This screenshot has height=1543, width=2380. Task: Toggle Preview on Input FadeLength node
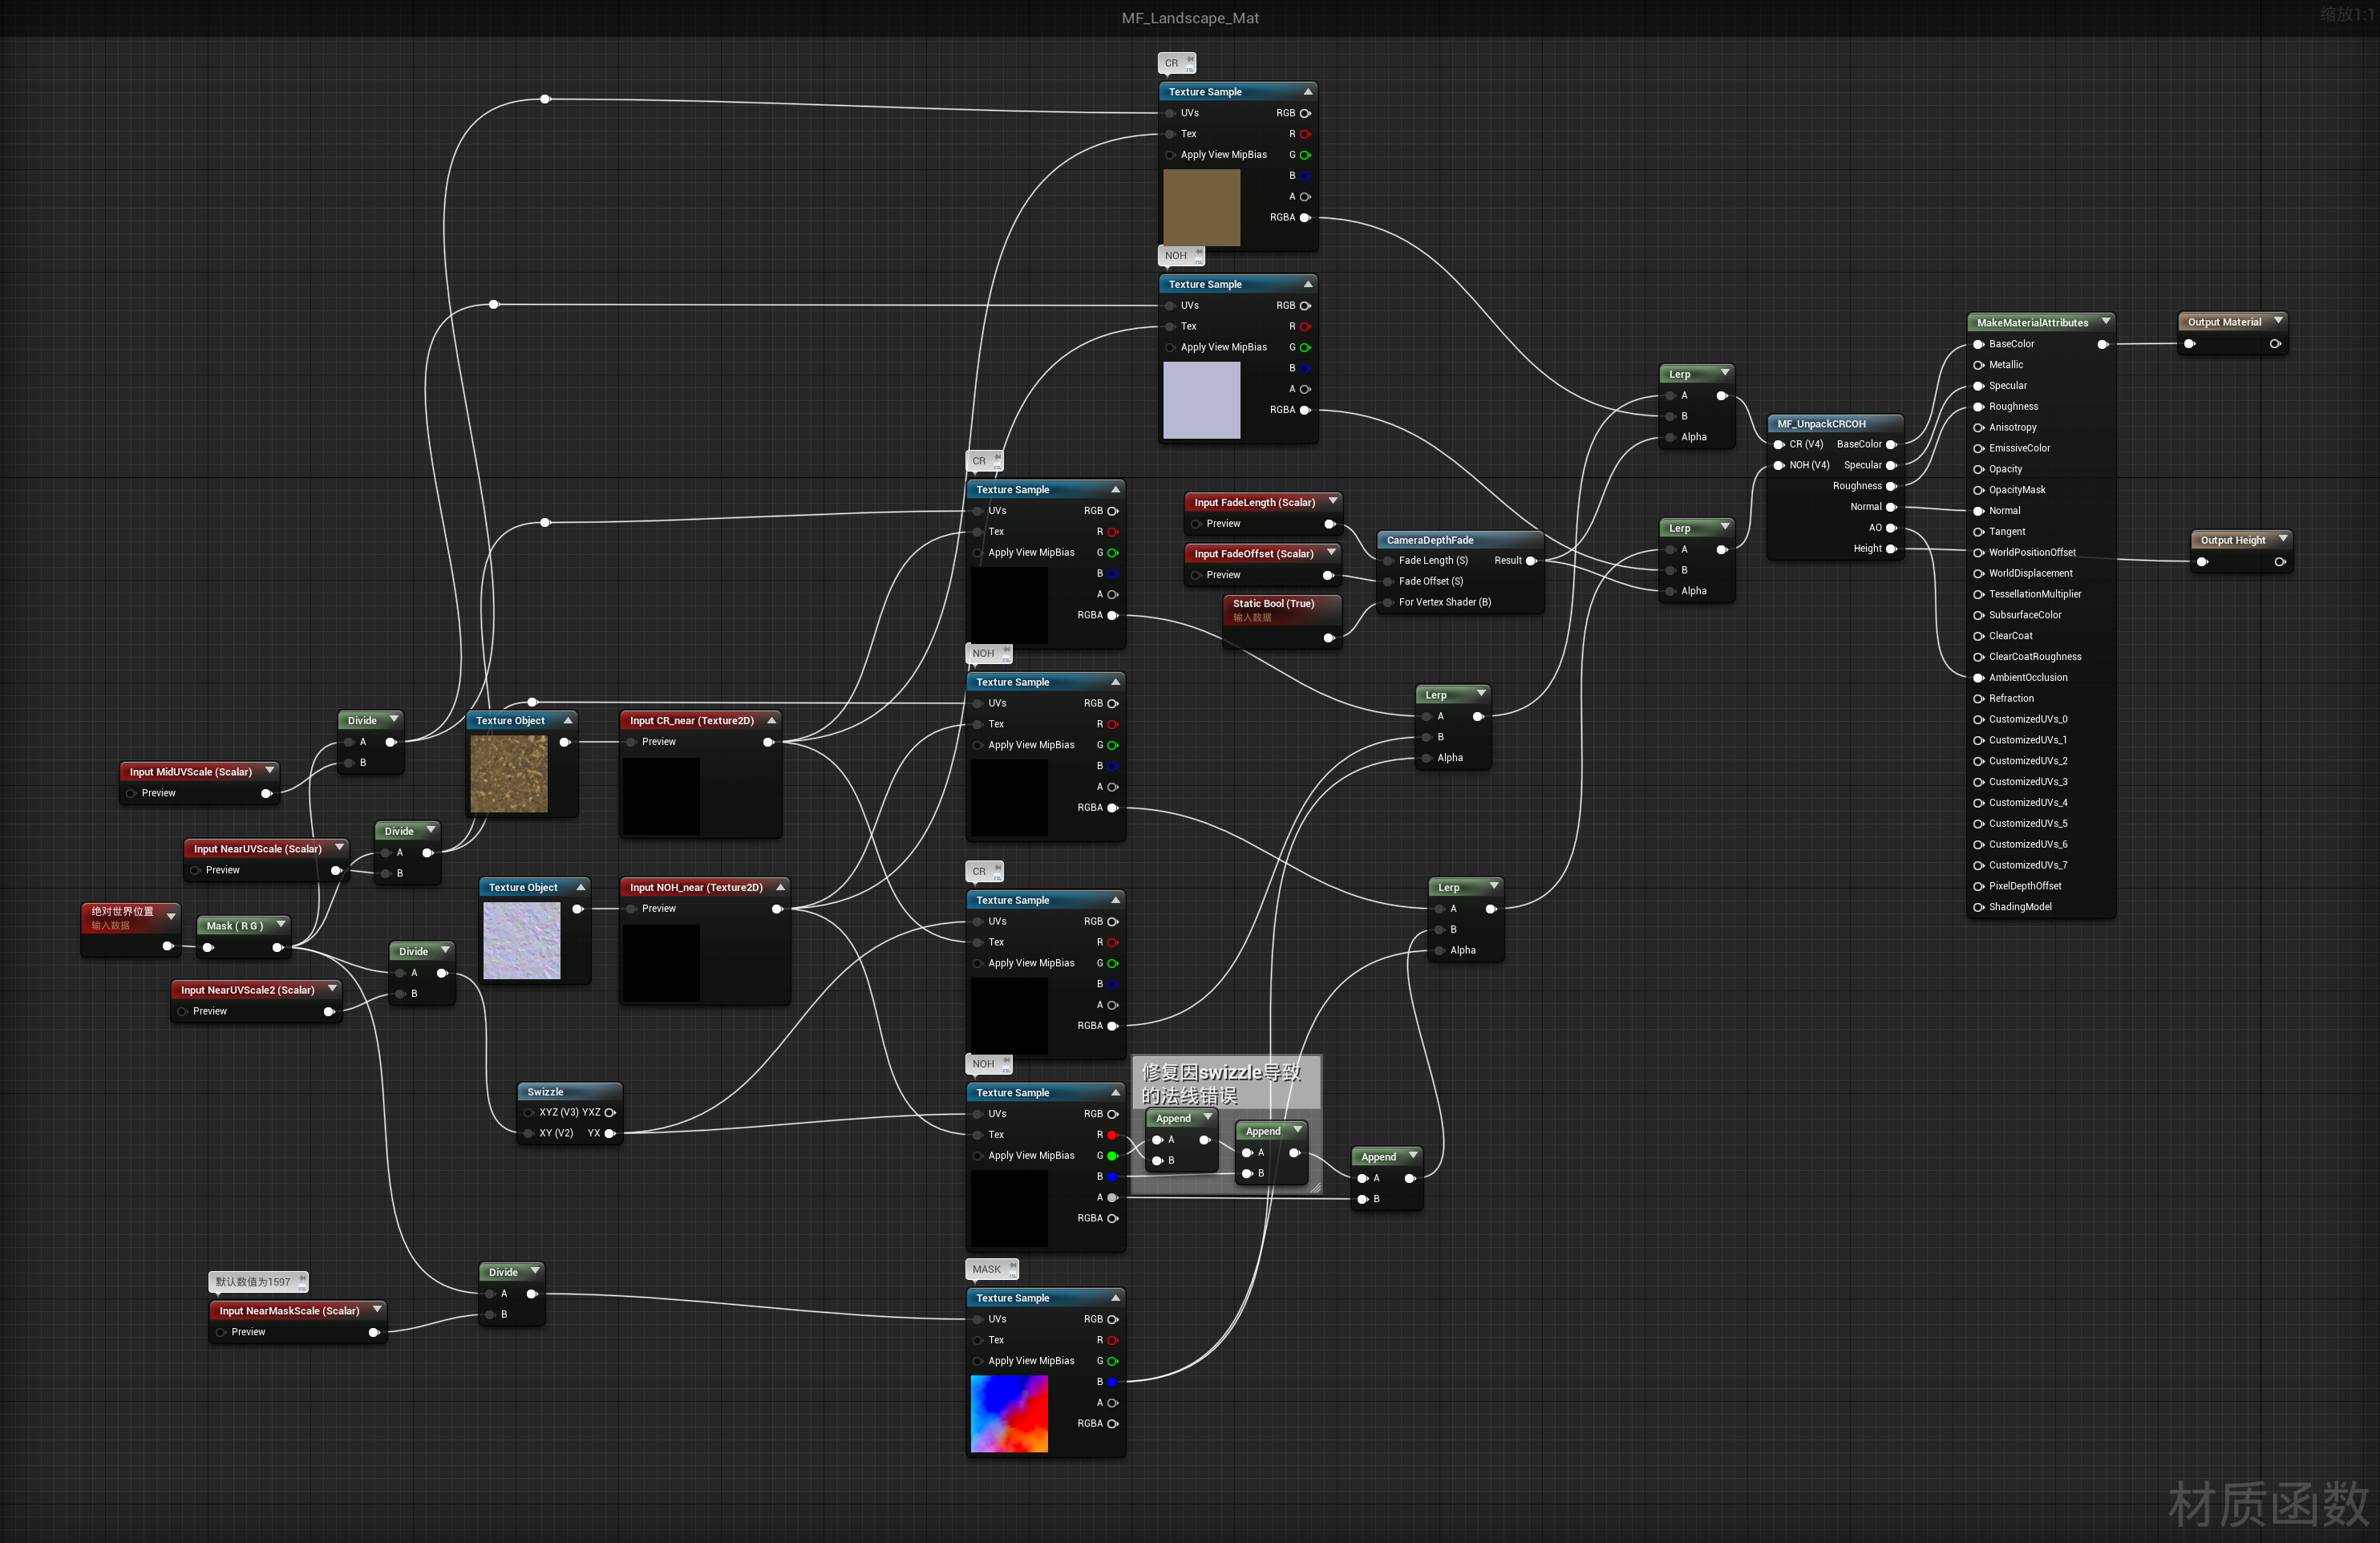(x=1196, y=524)
